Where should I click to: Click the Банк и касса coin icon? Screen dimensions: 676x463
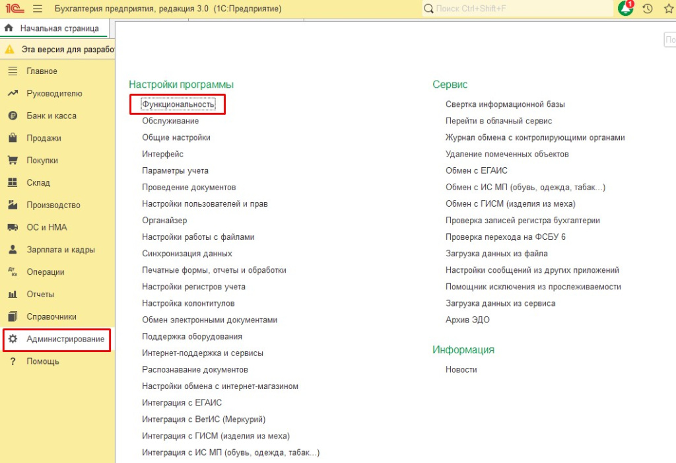[x=13, y=116]
